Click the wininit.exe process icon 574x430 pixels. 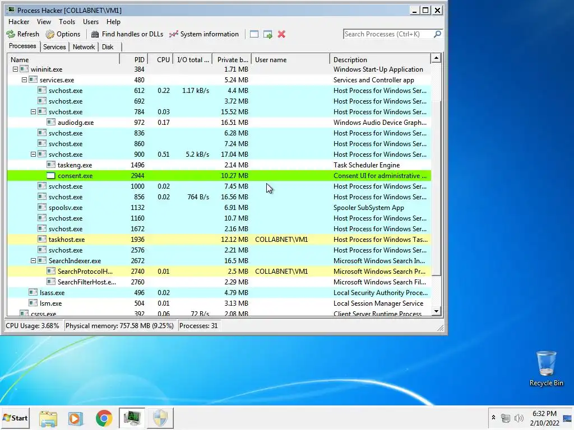24,69
